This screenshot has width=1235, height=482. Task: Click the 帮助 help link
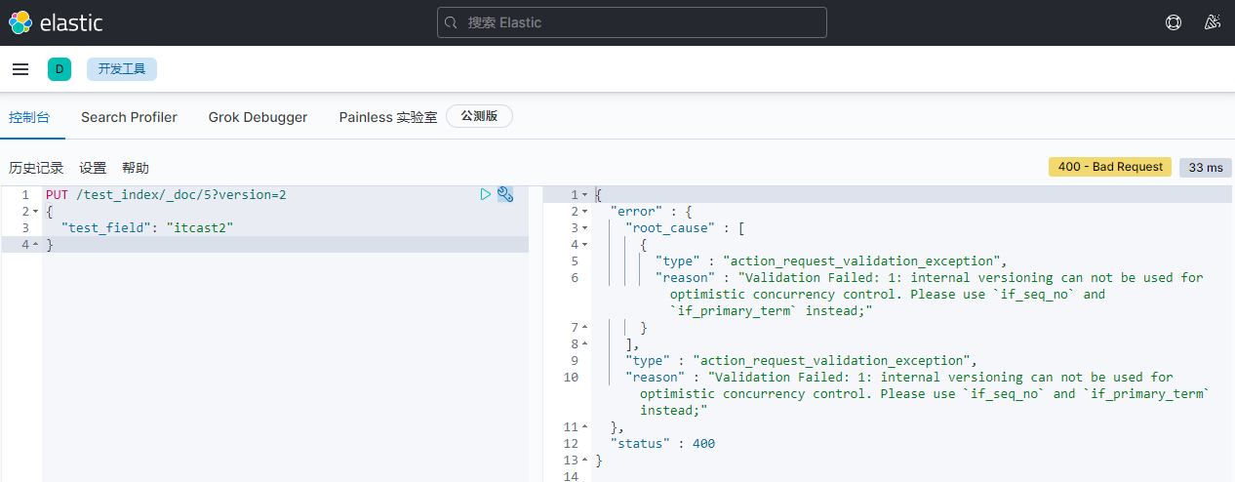pyautogui.click(x=136, y=168)
